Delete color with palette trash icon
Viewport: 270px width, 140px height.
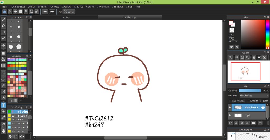pyautogui.click(x=16, y=100)
